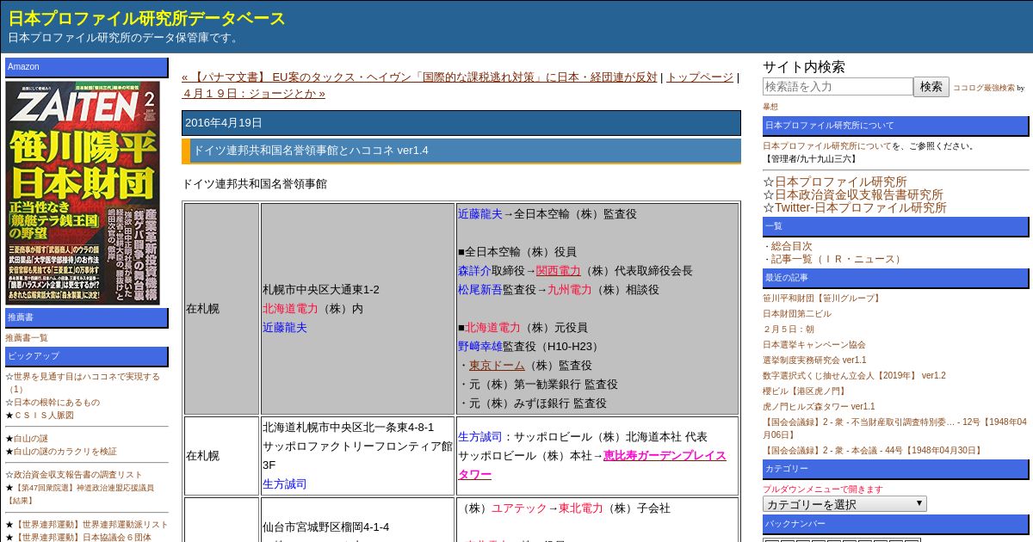Screen dimensions: 1033x542
Task: Click 北海道電力 link in 元役員 line
Action: (x=492, y=328)
